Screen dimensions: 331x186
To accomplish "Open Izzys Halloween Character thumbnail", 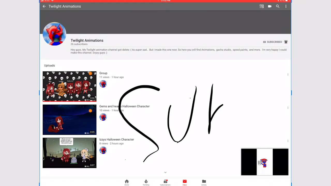I will (70, 153).
